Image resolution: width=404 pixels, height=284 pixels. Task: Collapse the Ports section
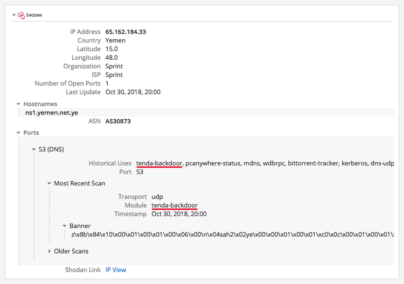coord(19,133)
